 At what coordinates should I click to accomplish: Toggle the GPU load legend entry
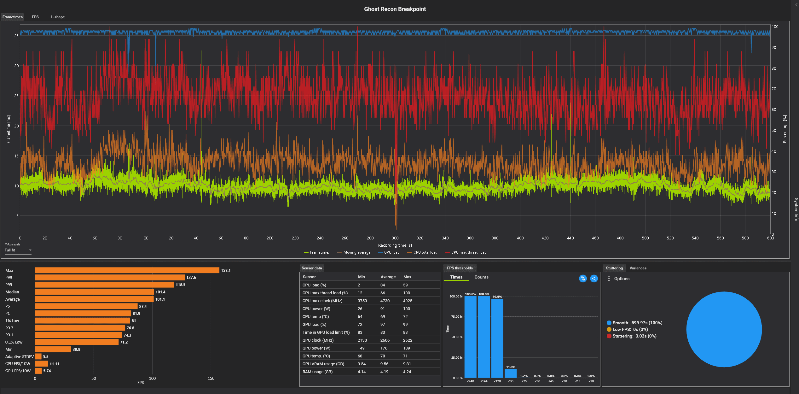tap(389, 252)
